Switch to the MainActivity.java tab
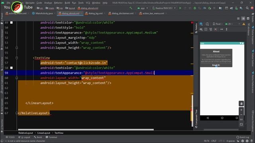This screenshot has width=255, height=143. point(43,14)
